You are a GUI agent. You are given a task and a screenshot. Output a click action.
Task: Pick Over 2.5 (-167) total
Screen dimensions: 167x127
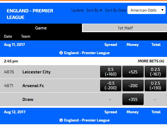coord(155,72)
